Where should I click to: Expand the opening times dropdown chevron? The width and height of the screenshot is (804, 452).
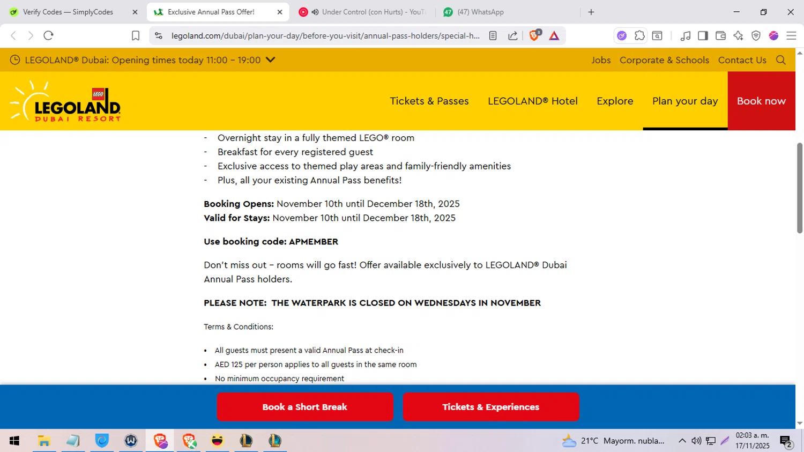[x=270, y=60]
